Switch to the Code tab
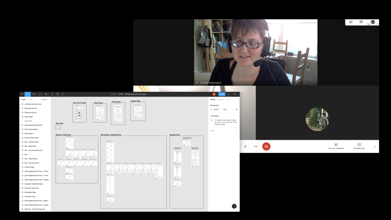The image size is (391, 220). 228,99
